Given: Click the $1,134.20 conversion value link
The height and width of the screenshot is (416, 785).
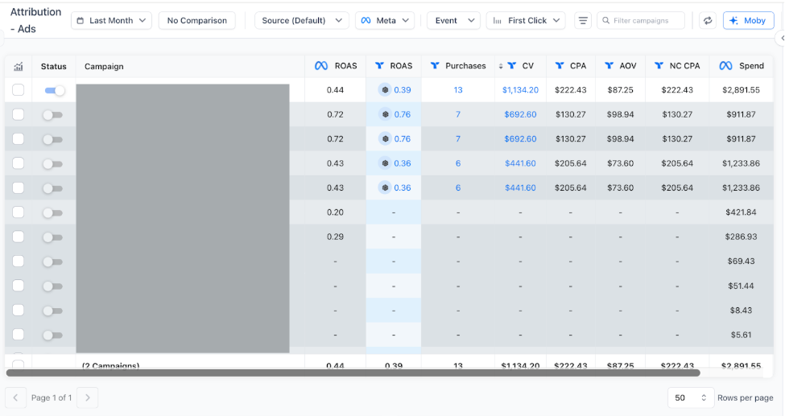Looking at the screenshot, I should [520, 90].
